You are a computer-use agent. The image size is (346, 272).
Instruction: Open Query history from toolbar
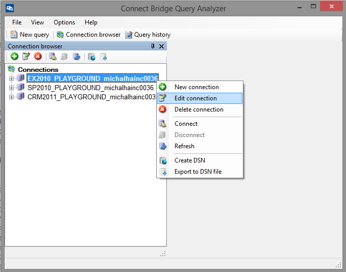[x=148, y=35]
